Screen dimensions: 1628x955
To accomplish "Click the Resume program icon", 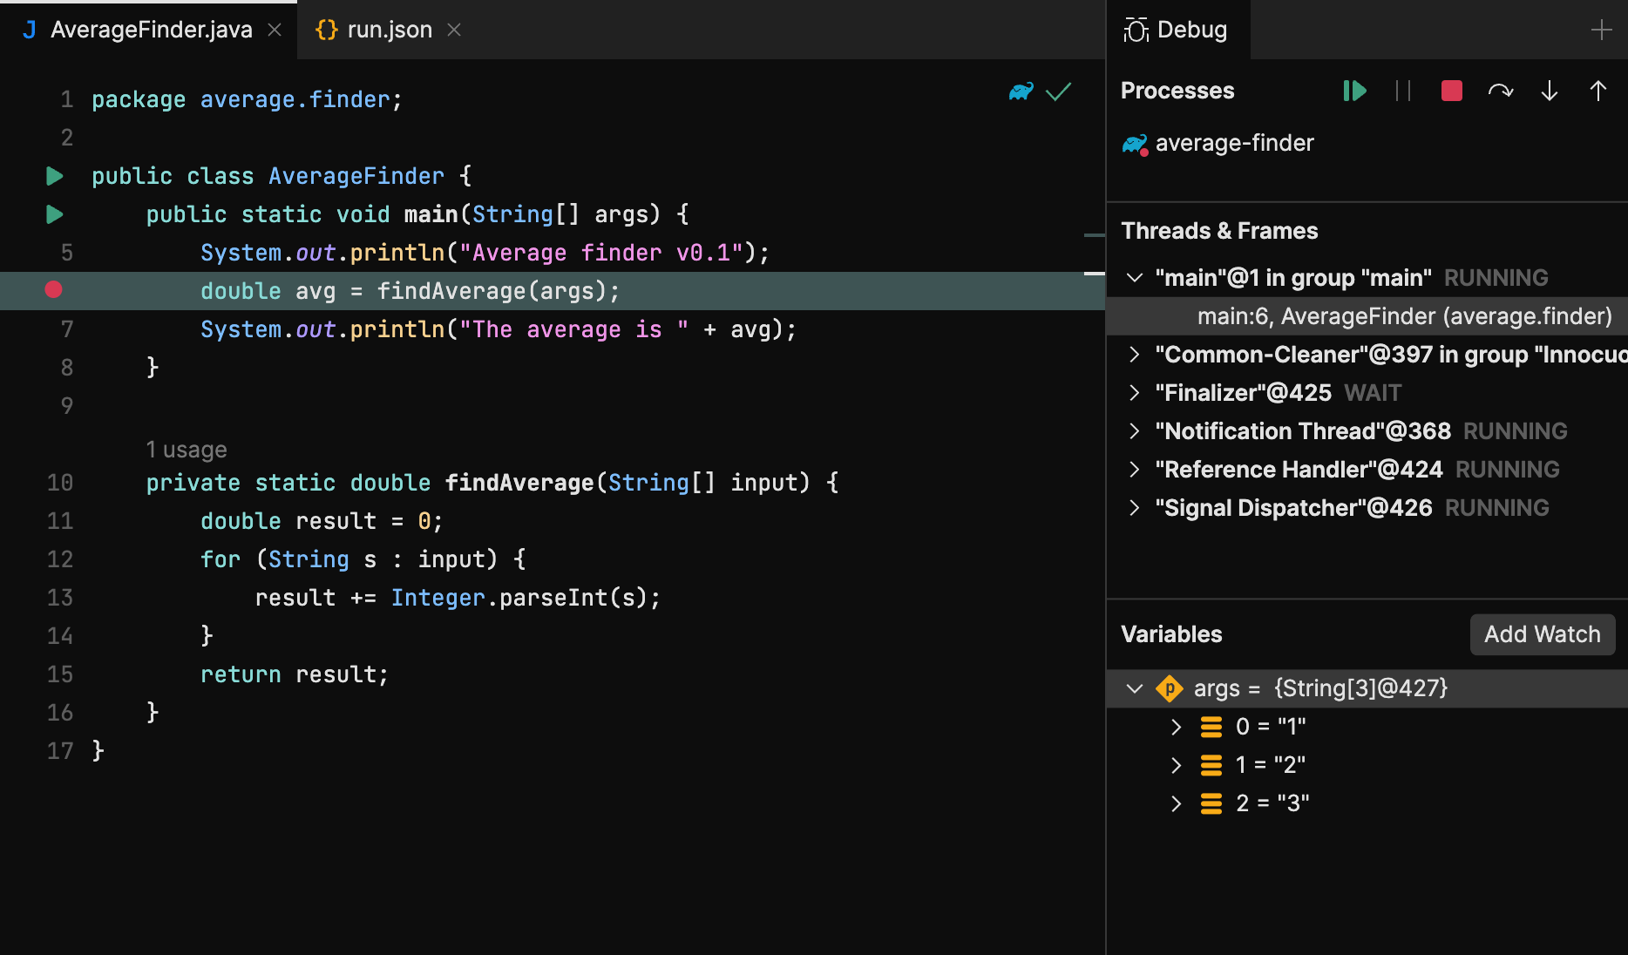I will [1354, 91].
